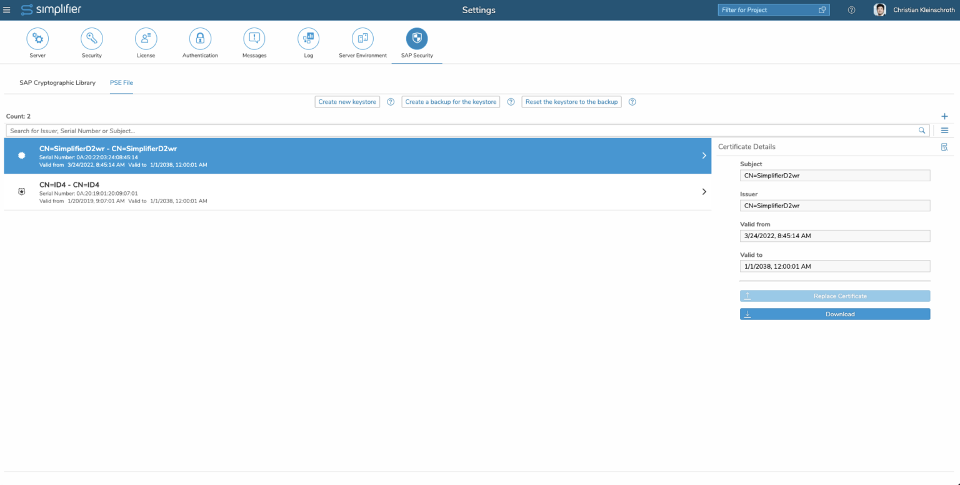Image resolution: width=960 pixels, height=485 pixels.
Task: Click Reset the keystore to the backup
Action: point(571,102)
